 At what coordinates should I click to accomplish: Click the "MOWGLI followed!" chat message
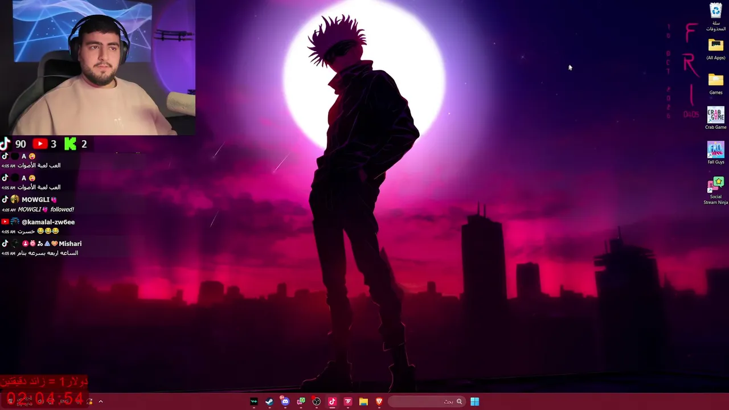(x=46, y=210)
